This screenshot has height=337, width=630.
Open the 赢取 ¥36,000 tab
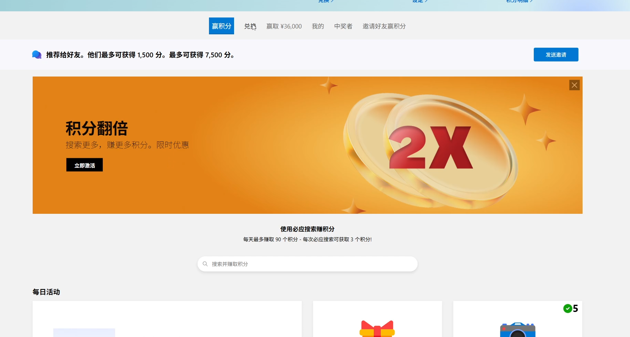(284, 26)
